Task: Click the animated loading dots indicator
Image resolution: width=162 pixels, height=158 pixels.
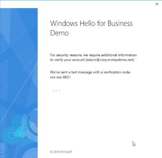Action: pyautogui.click(x=56, y=90)
